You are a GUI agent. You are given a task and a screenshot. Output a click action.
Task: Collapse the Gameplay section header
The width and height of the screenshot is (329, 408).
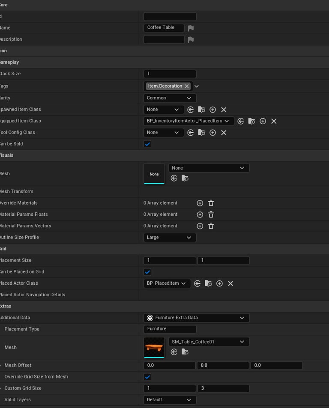(164, 63)
